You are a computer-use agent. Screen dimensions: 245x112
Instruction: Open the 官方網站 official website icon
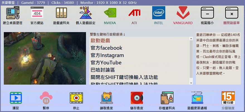(x=37, y=13)
